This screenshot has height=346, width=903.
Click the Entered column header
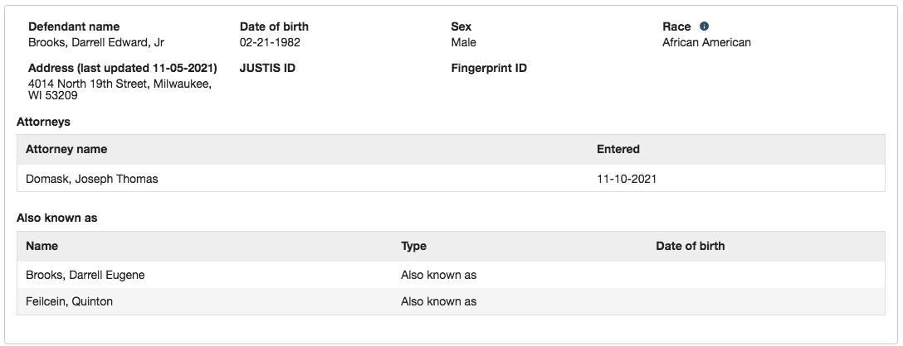tap(618, 150)
